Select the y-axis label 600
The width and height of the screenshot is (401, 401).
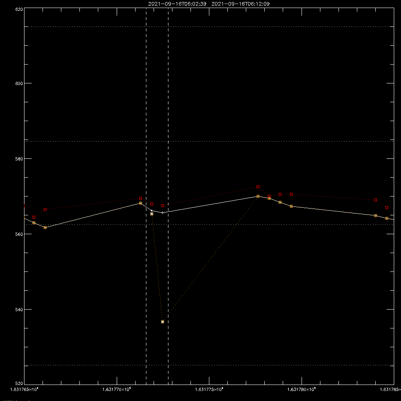[x=19, y=83]
